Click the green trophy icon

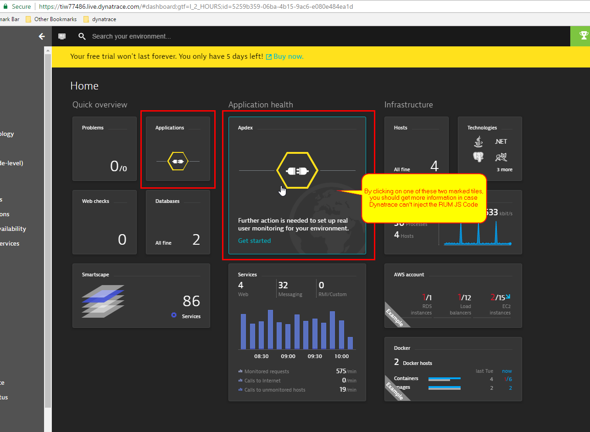click(x=584, y=36)
